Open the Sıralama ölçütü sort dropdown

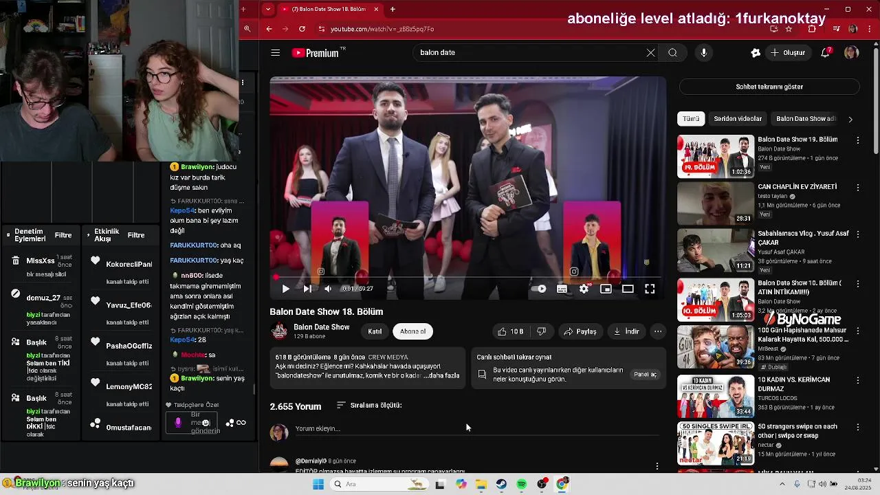click(369, 406)
